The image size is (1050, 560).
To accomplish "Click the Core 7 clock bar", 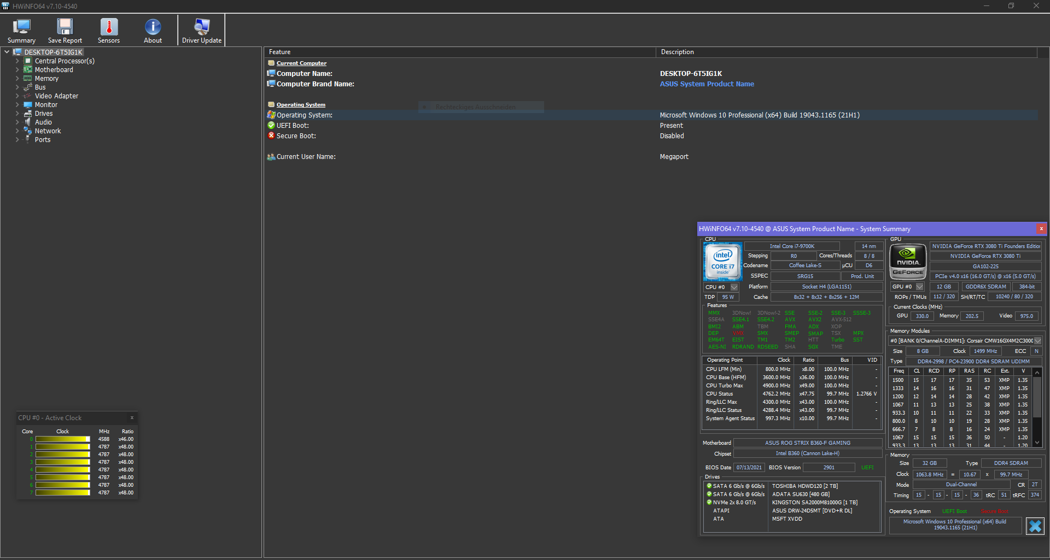I will tap(63, 493).
